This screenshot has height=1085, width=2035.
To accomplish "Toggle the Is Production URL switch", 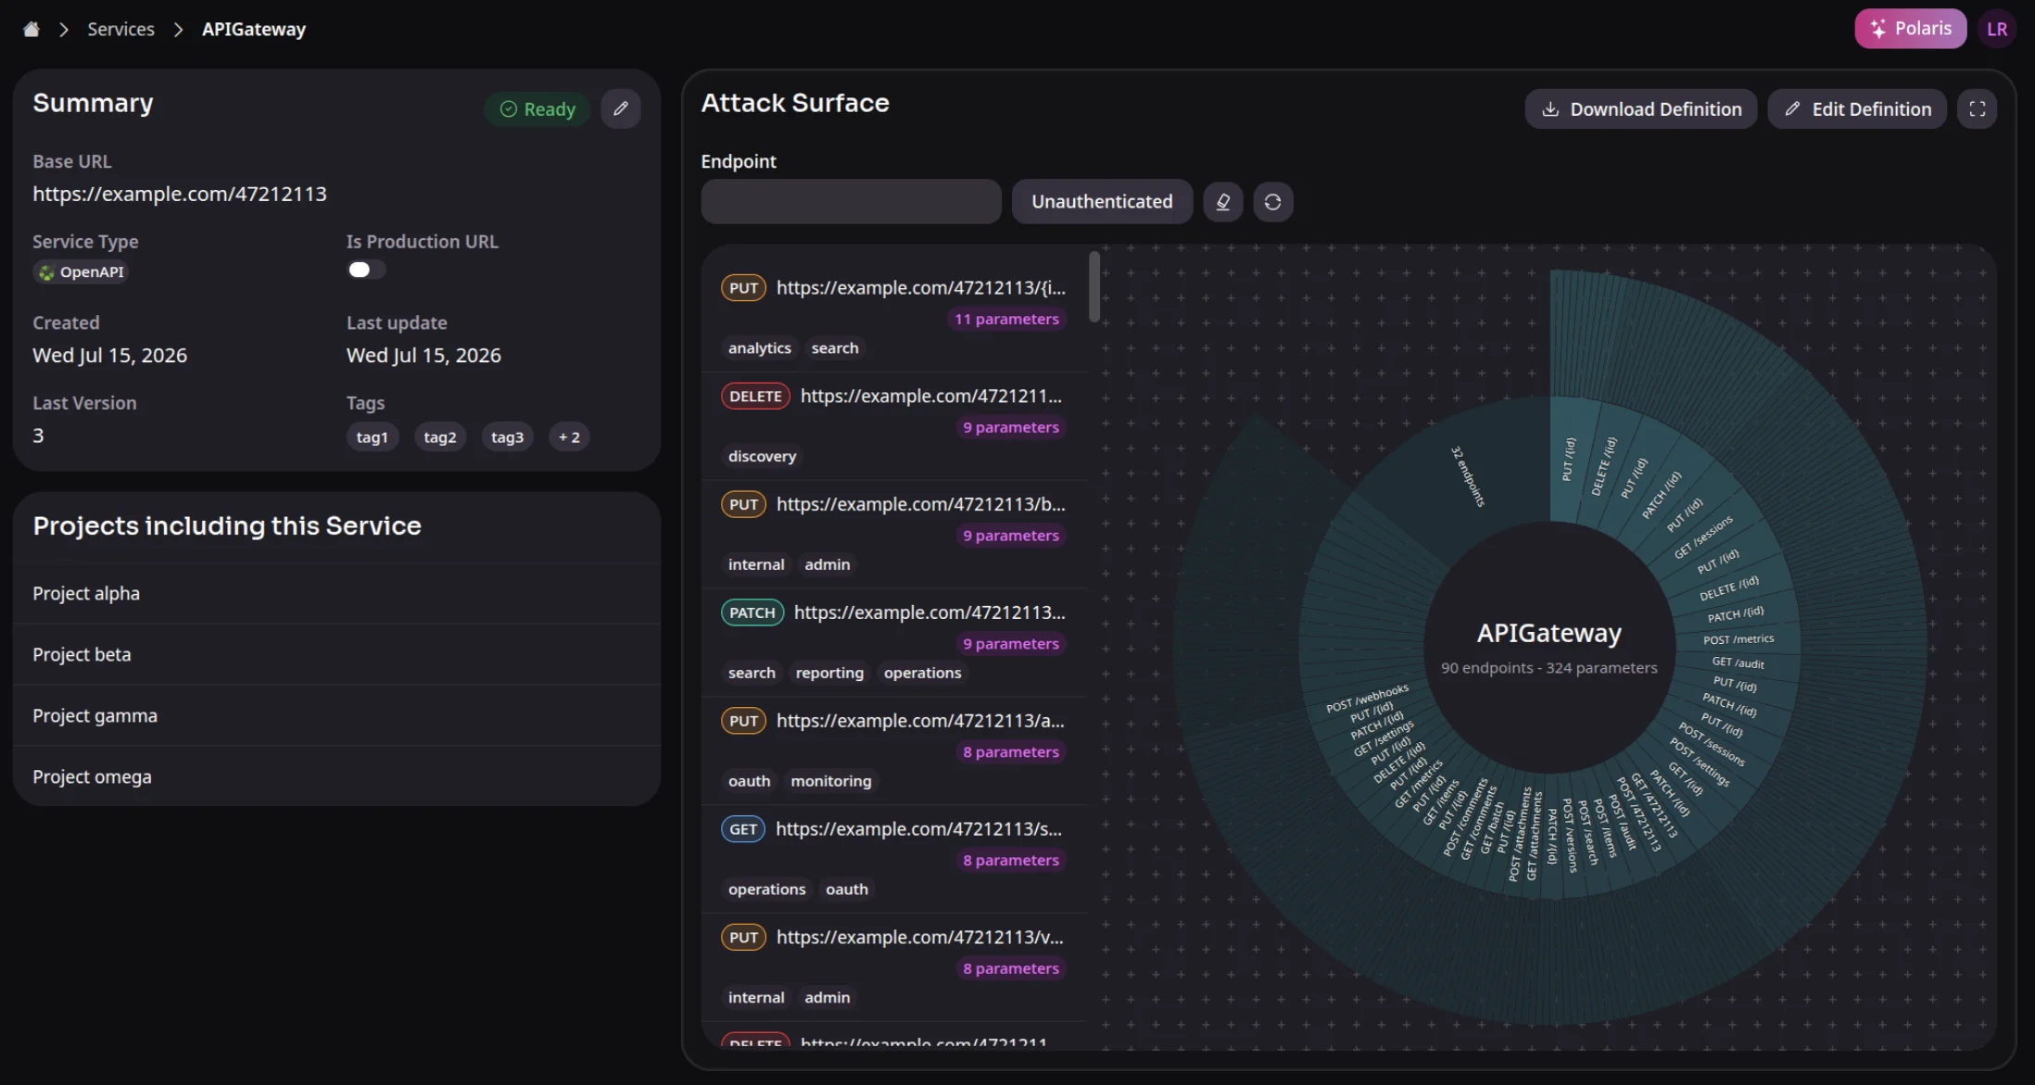I will click(x=365, y=270).
